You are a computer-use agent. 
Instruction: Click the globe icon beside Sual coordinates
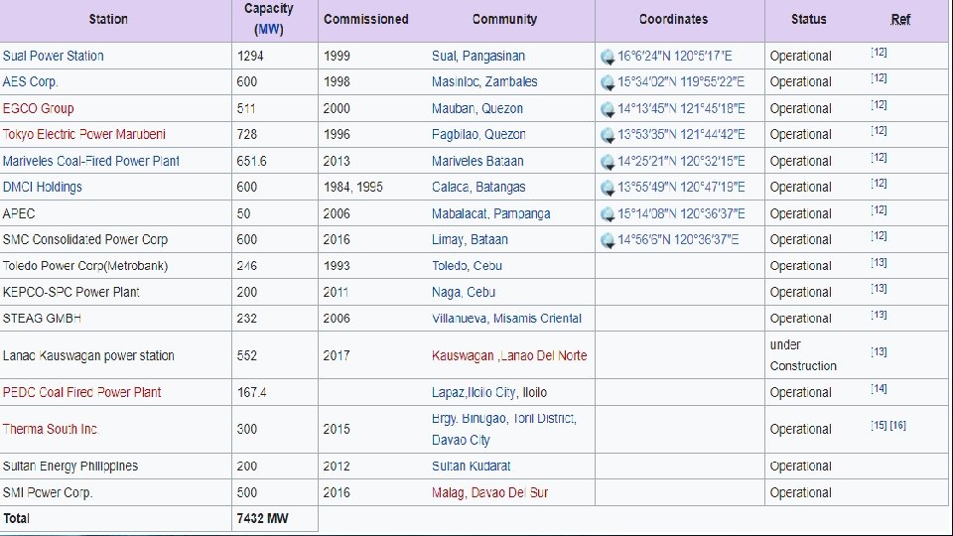[x=608, y=58]
